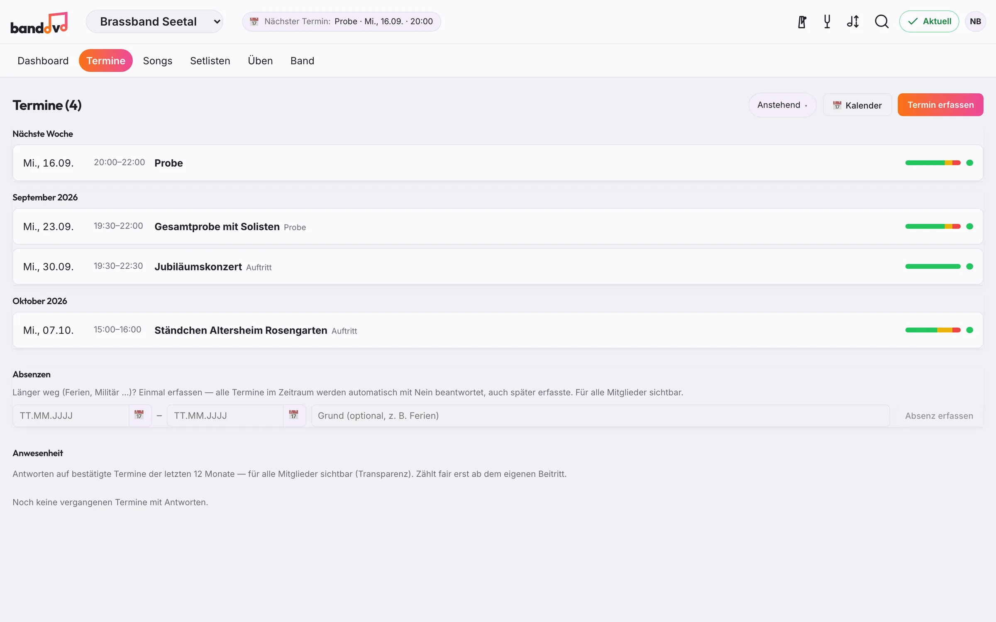This screenshot has height=622, width=996.
Task: Click the attendance bar of Ständchen Altersheim Rosengarten
Action: 933,330
